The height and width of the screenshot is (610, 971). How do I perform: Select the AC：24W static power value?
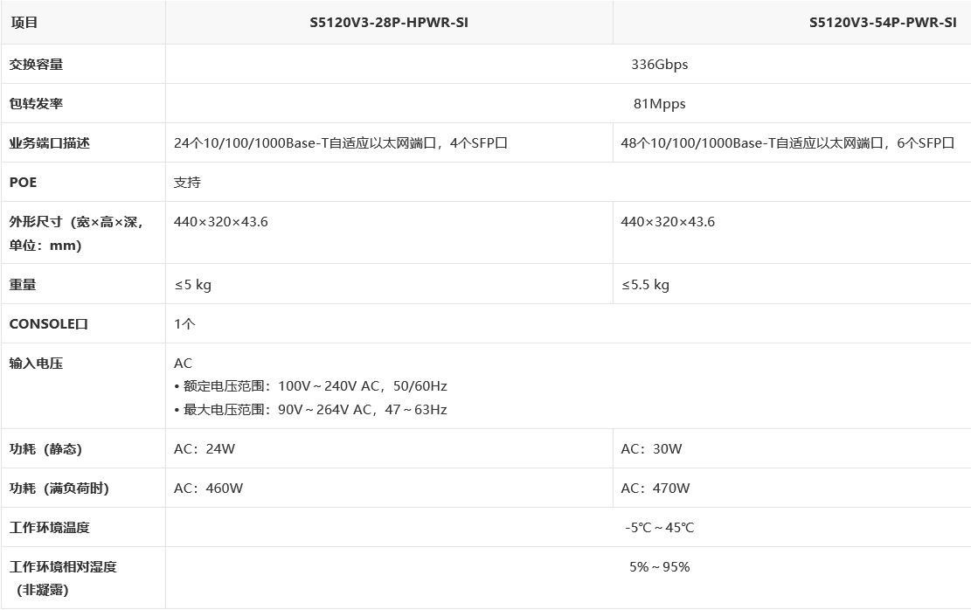(x=205, y=449)
